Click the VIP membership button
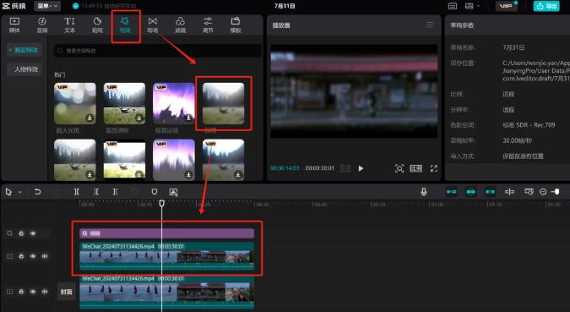The height and width of the screenshot is (312, 570). click(507, 6)
